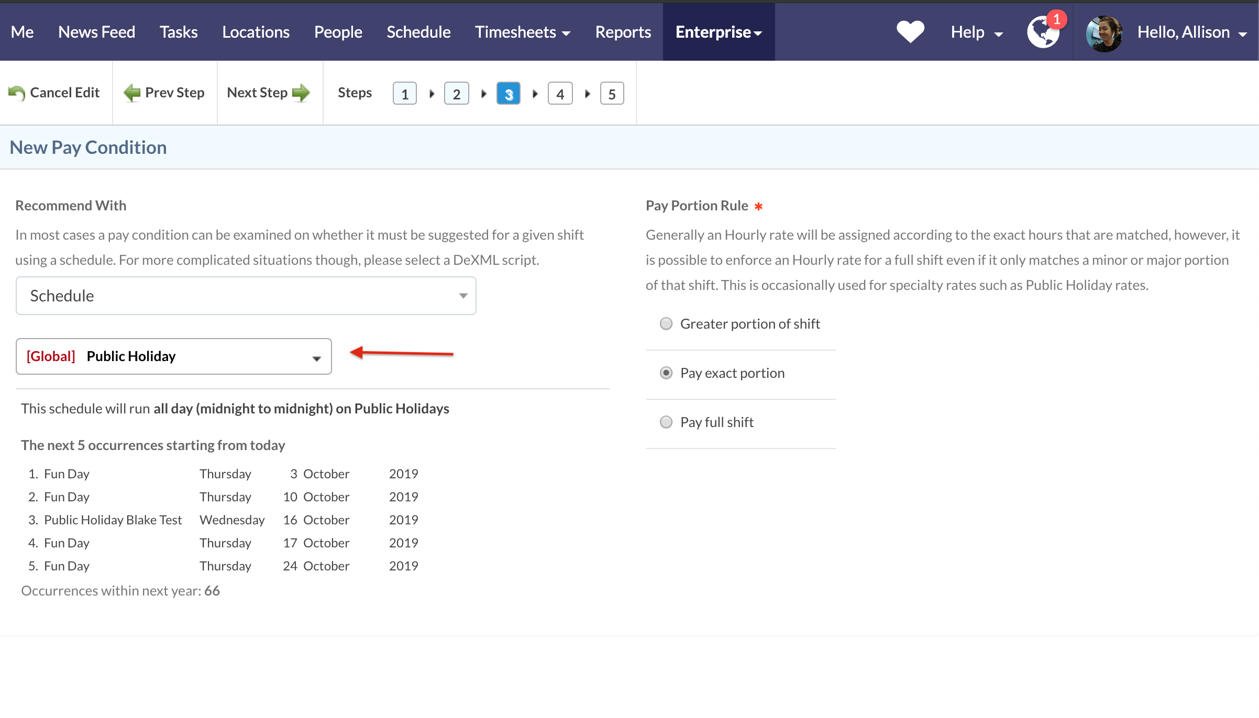Open the Schedule recommend-with dropdown
1259x718 pixels.
pos(246,296)
